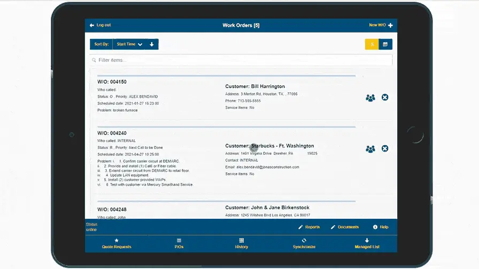Click the X icon on Starbucks work order

point(385,148)
